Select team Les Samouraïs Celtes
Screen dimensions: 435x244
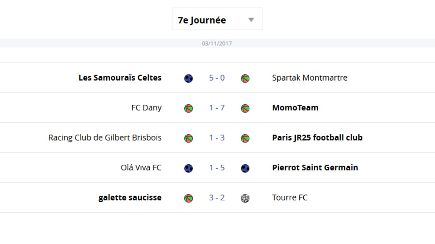tap(120, 78)
